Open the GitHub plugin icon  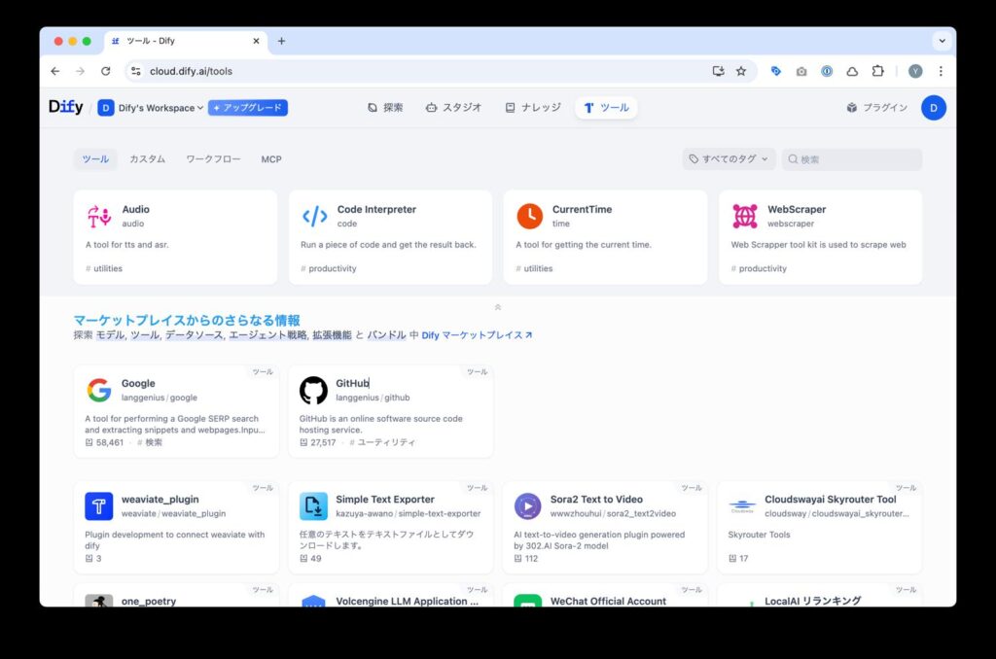(x=312, y=389)
